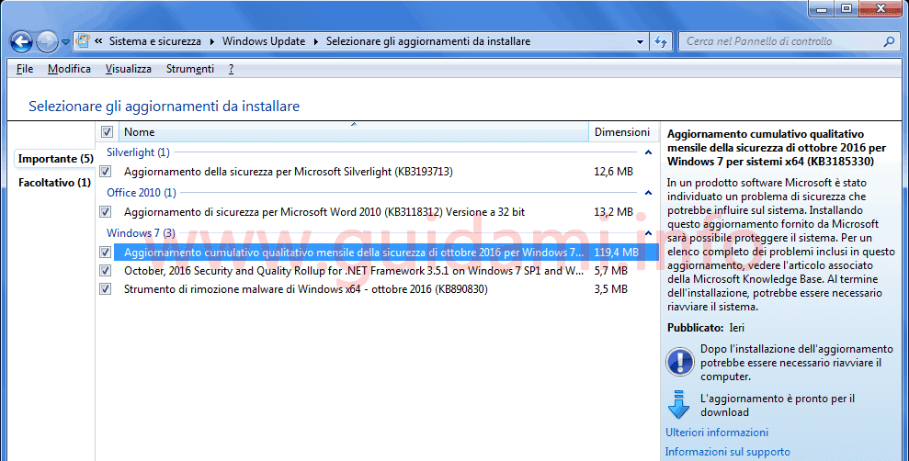Select the Silverlight (1) group heading
909x461 pixels.
coord(138,152)
